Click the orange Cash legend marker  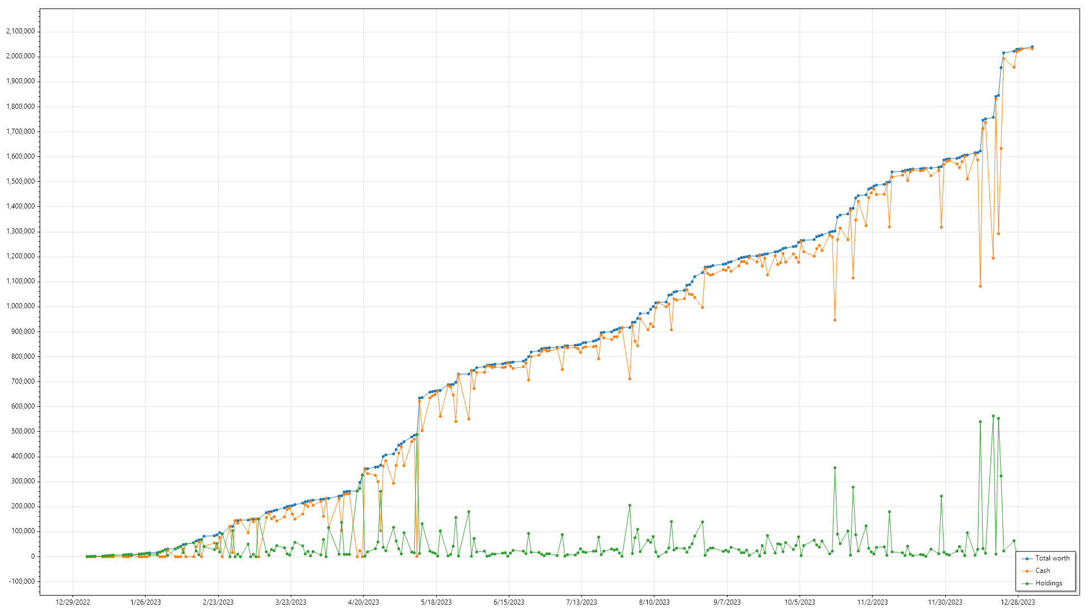click(1027, 571)
